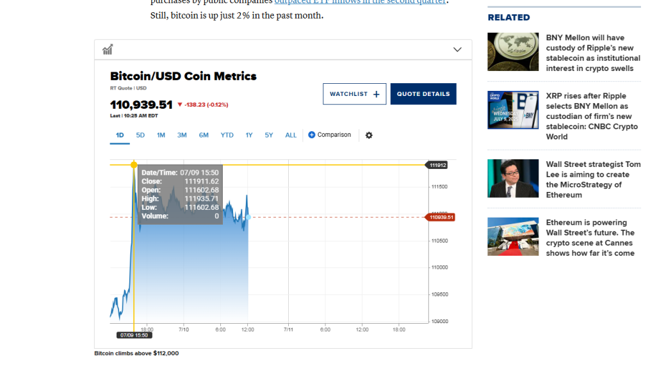Collapse the chart widget using the chevron

457,50
